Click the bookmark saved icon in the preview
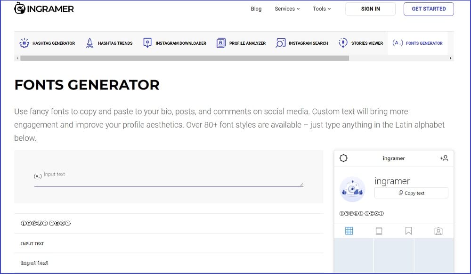The width and height of the screenshot is (471, 274). pyautogui.click(x=408, y=231)
